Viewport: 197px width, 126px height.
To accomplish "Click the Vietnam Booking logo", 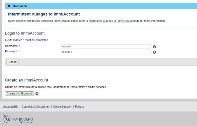I will point(18,119).
